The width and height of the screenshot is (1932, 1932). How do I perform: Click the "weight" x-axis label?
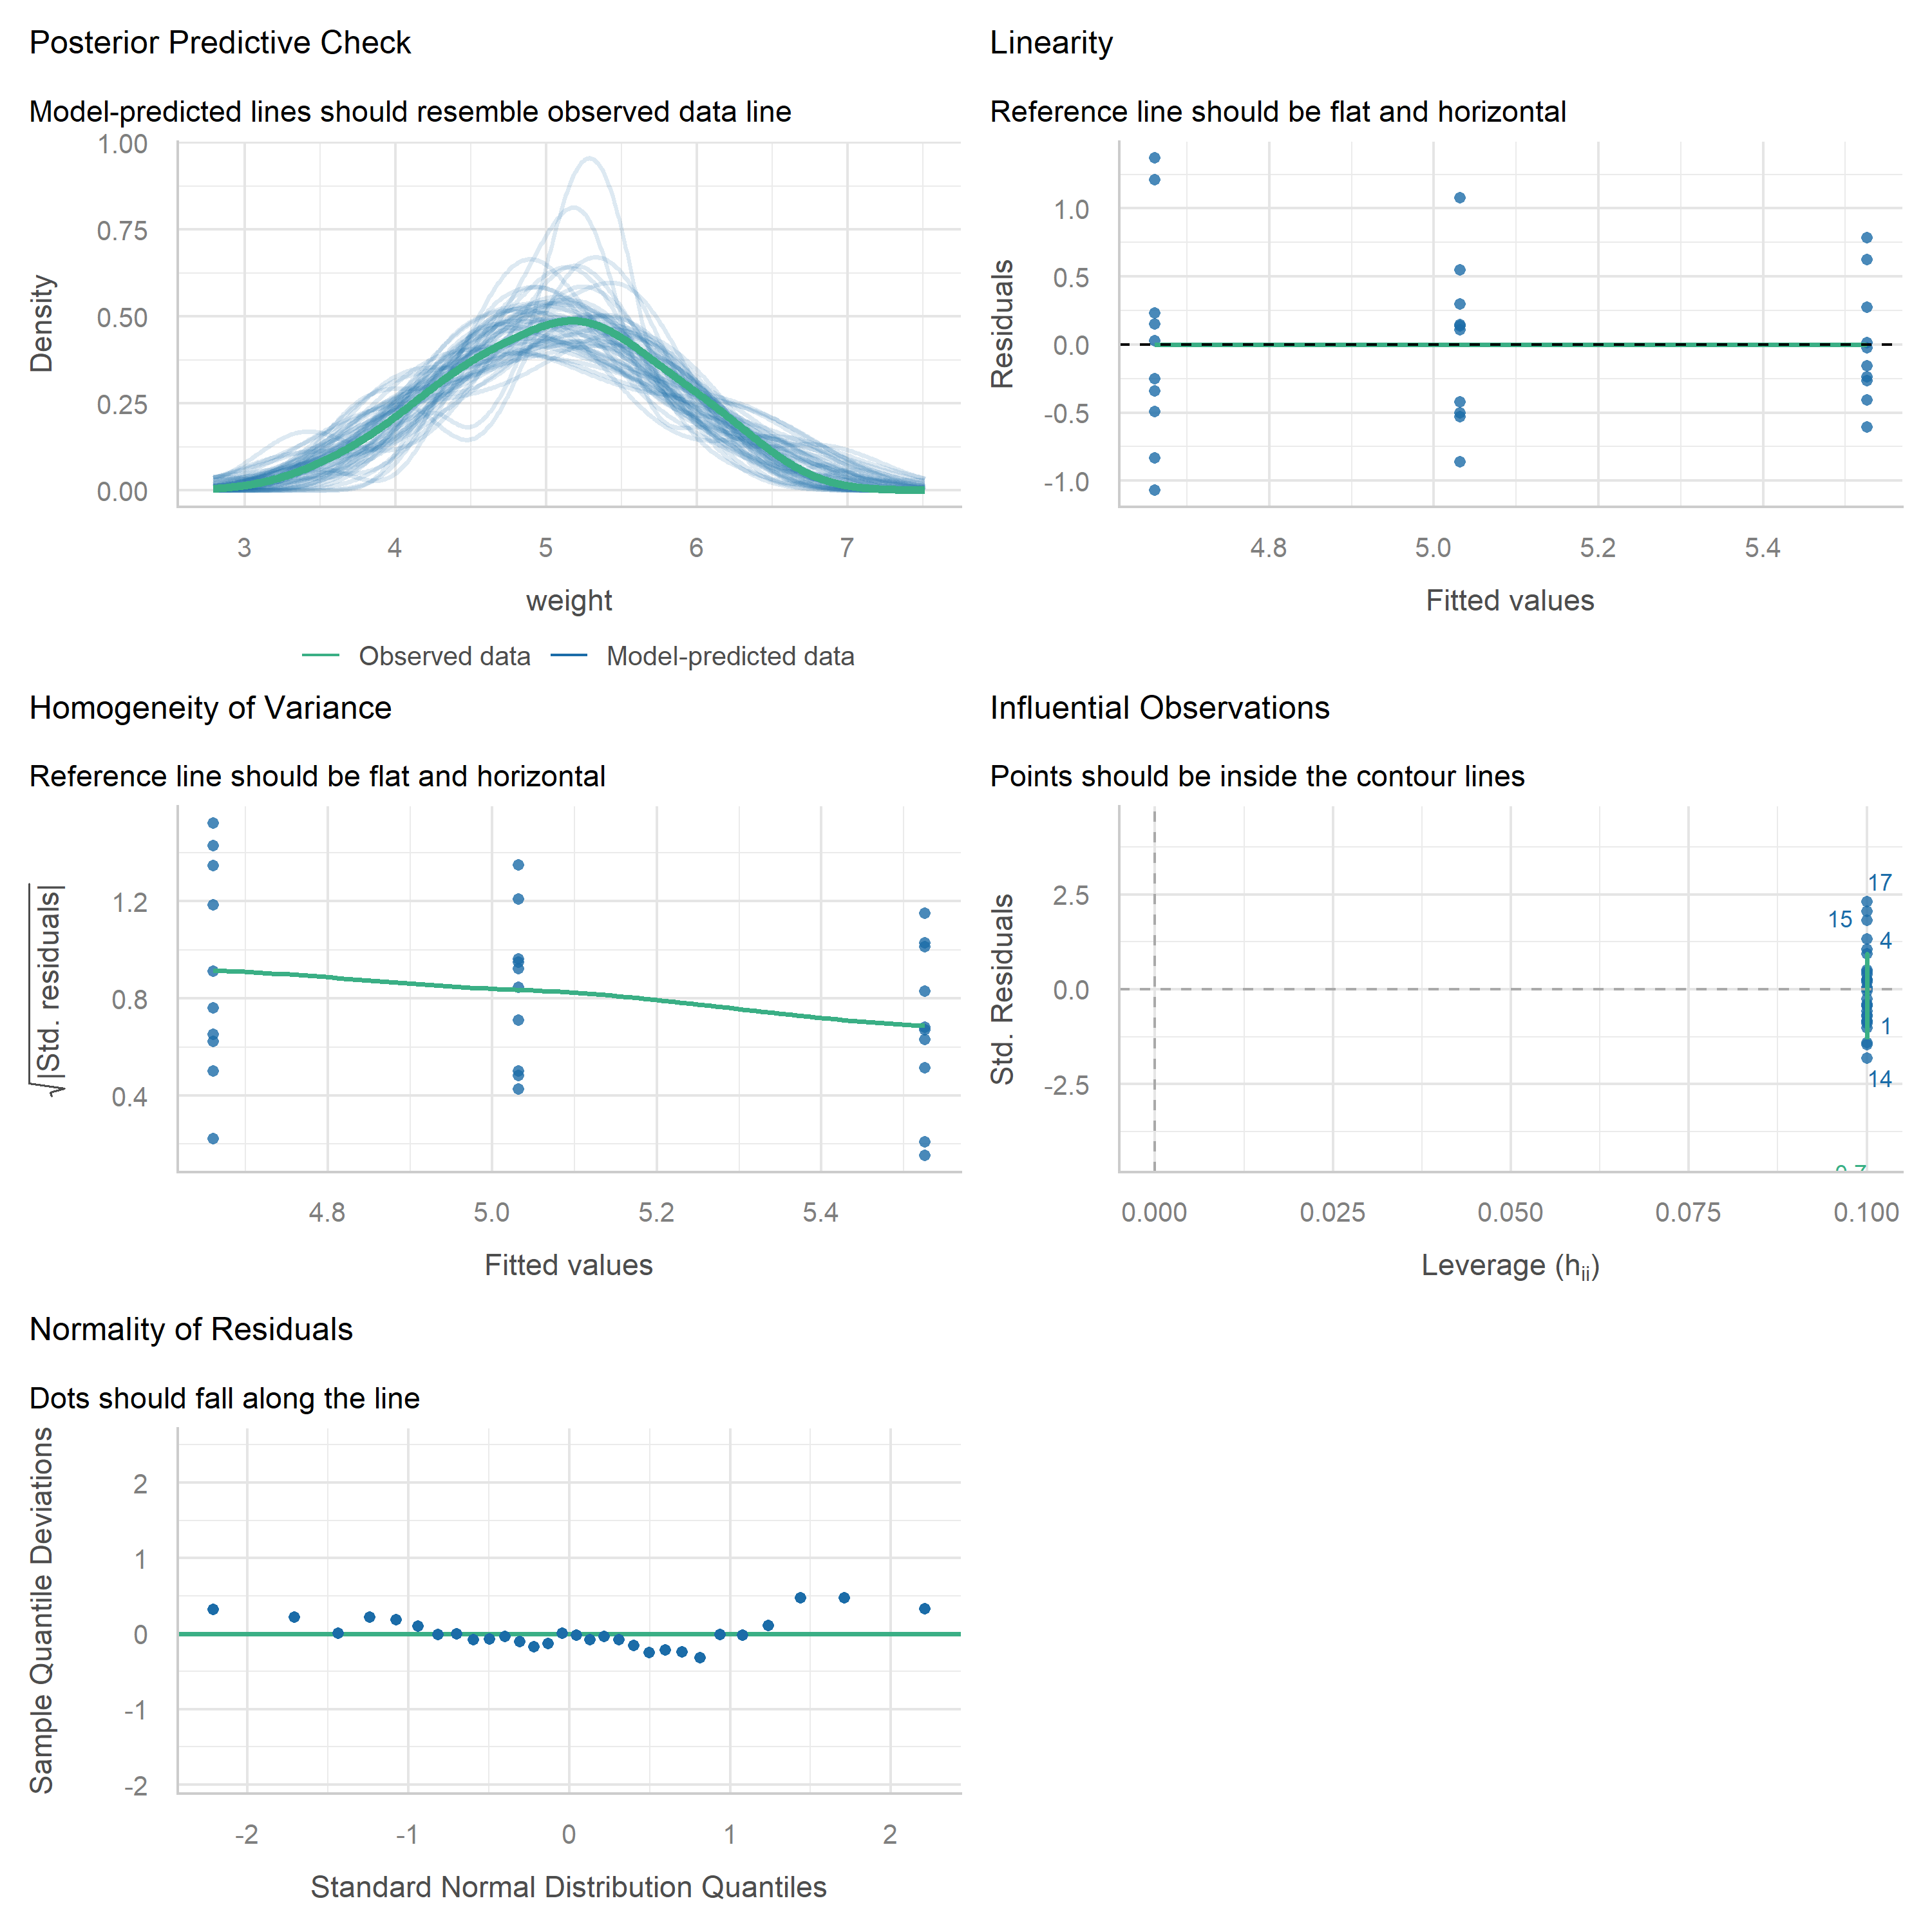pyautogui.click(x=569, y=600)
